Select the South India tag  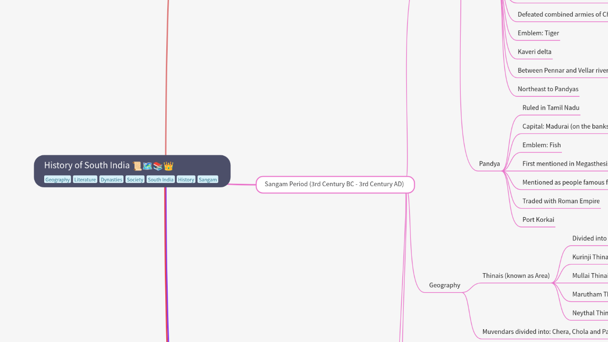[x=161, y=180]
